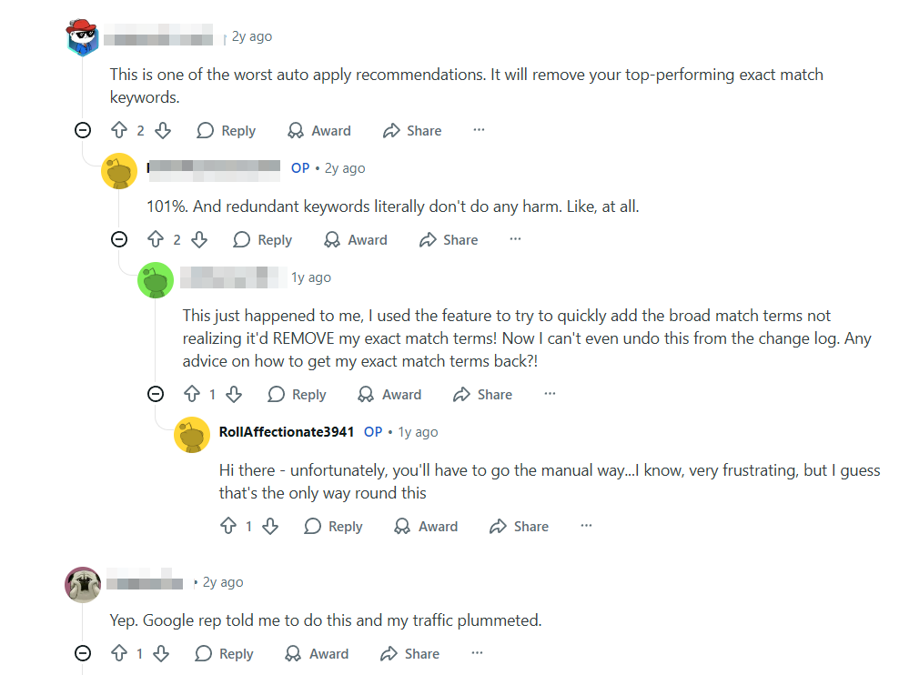Upvote the '101%. And redundant keywords' reply
Image resolution: width=909 pixels, height=675 pixels.
coord(155,240)
